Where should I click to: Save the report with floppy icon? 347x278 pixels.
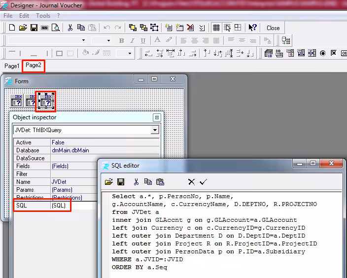point(34,28)
